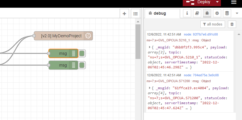Click first message timestamp 12/6/2022, 11:42:51 AM
This screenshot has height=120, width=242.
pos(164,34)
